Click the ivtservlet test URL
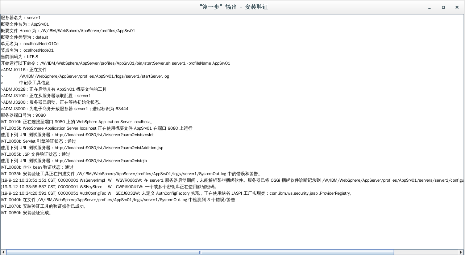Viewport: 465px width, 255px height. [105, 135]
